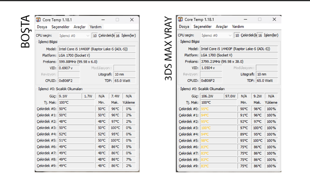This screenshot has width=310, height=190.
Task: Click thread count field '16' in BOŞTA window
Action: tap(118, 36)
